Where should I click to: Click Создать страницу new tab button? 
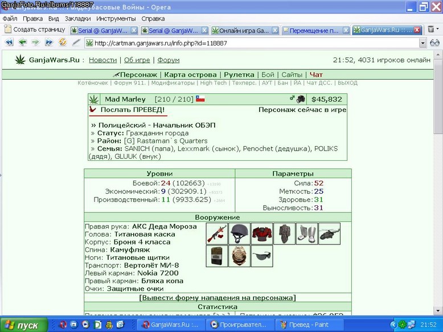(35, 30)
